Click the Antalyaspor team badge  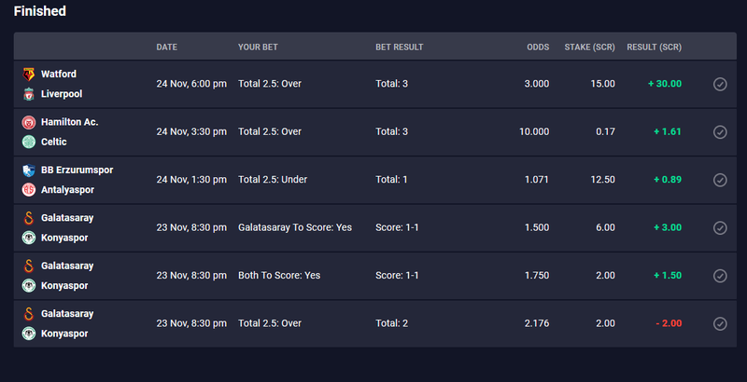(29, 189)
